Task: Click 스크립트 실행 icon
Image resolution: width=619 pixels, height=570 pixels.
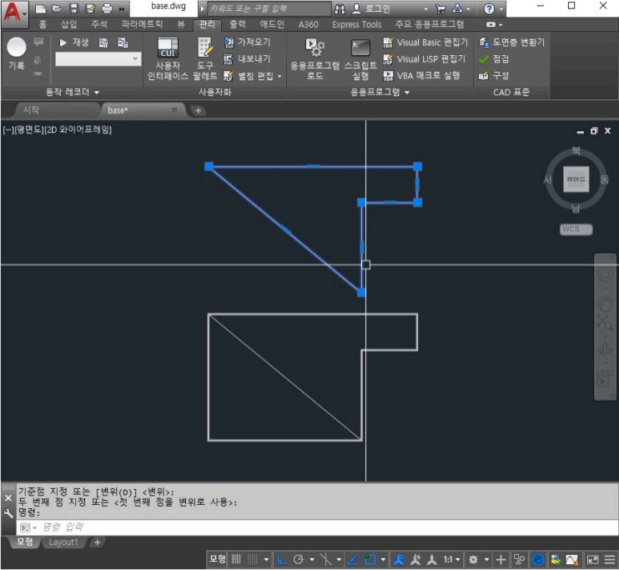Action: tap(360, 59)
